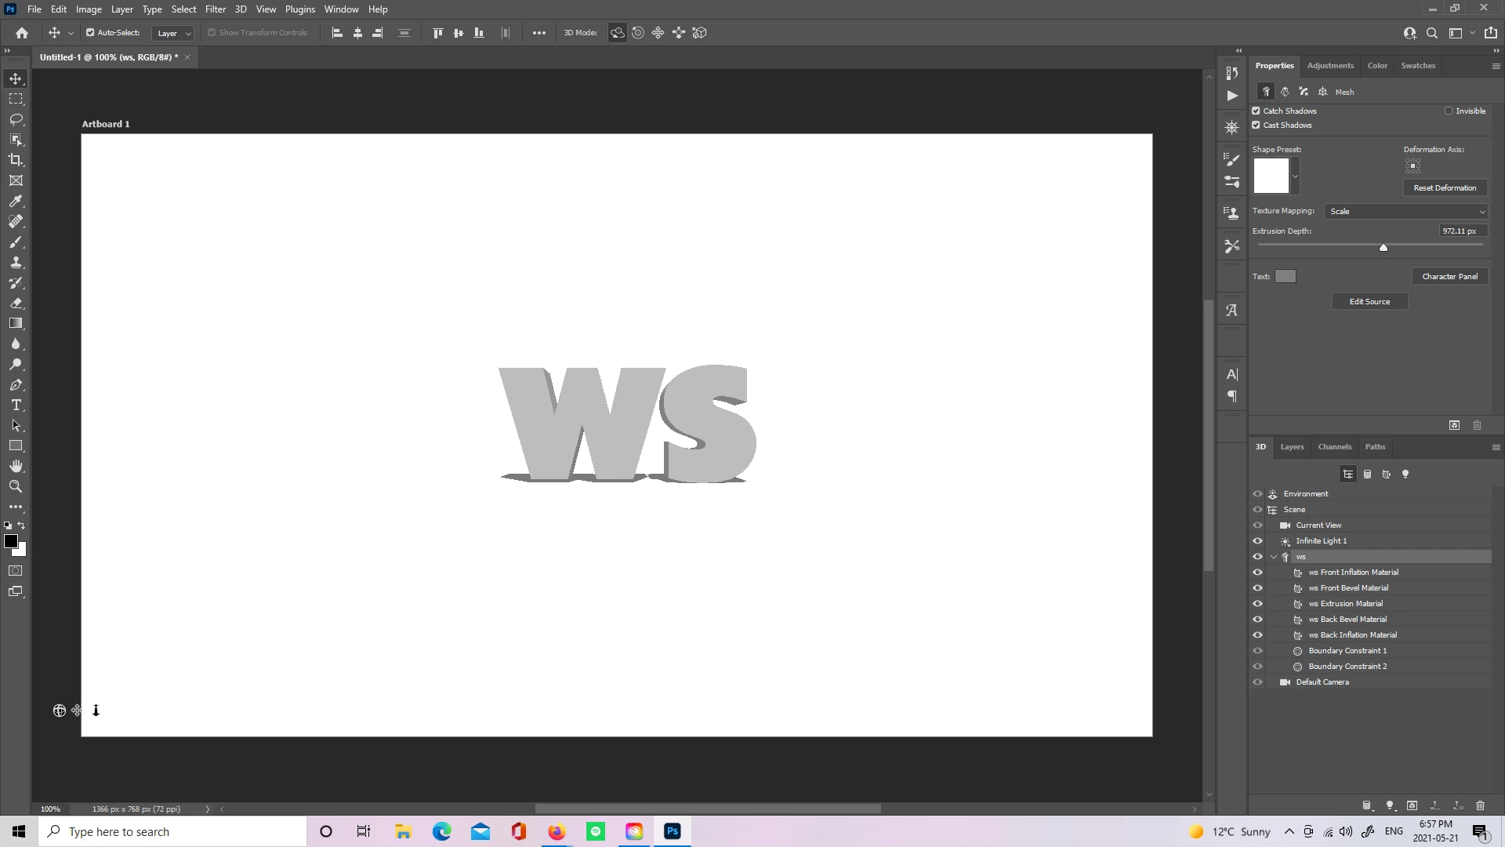This screenshot has height=847, width=1505.
Task: Switch to the Layers tab
Action: point(1292,447)
